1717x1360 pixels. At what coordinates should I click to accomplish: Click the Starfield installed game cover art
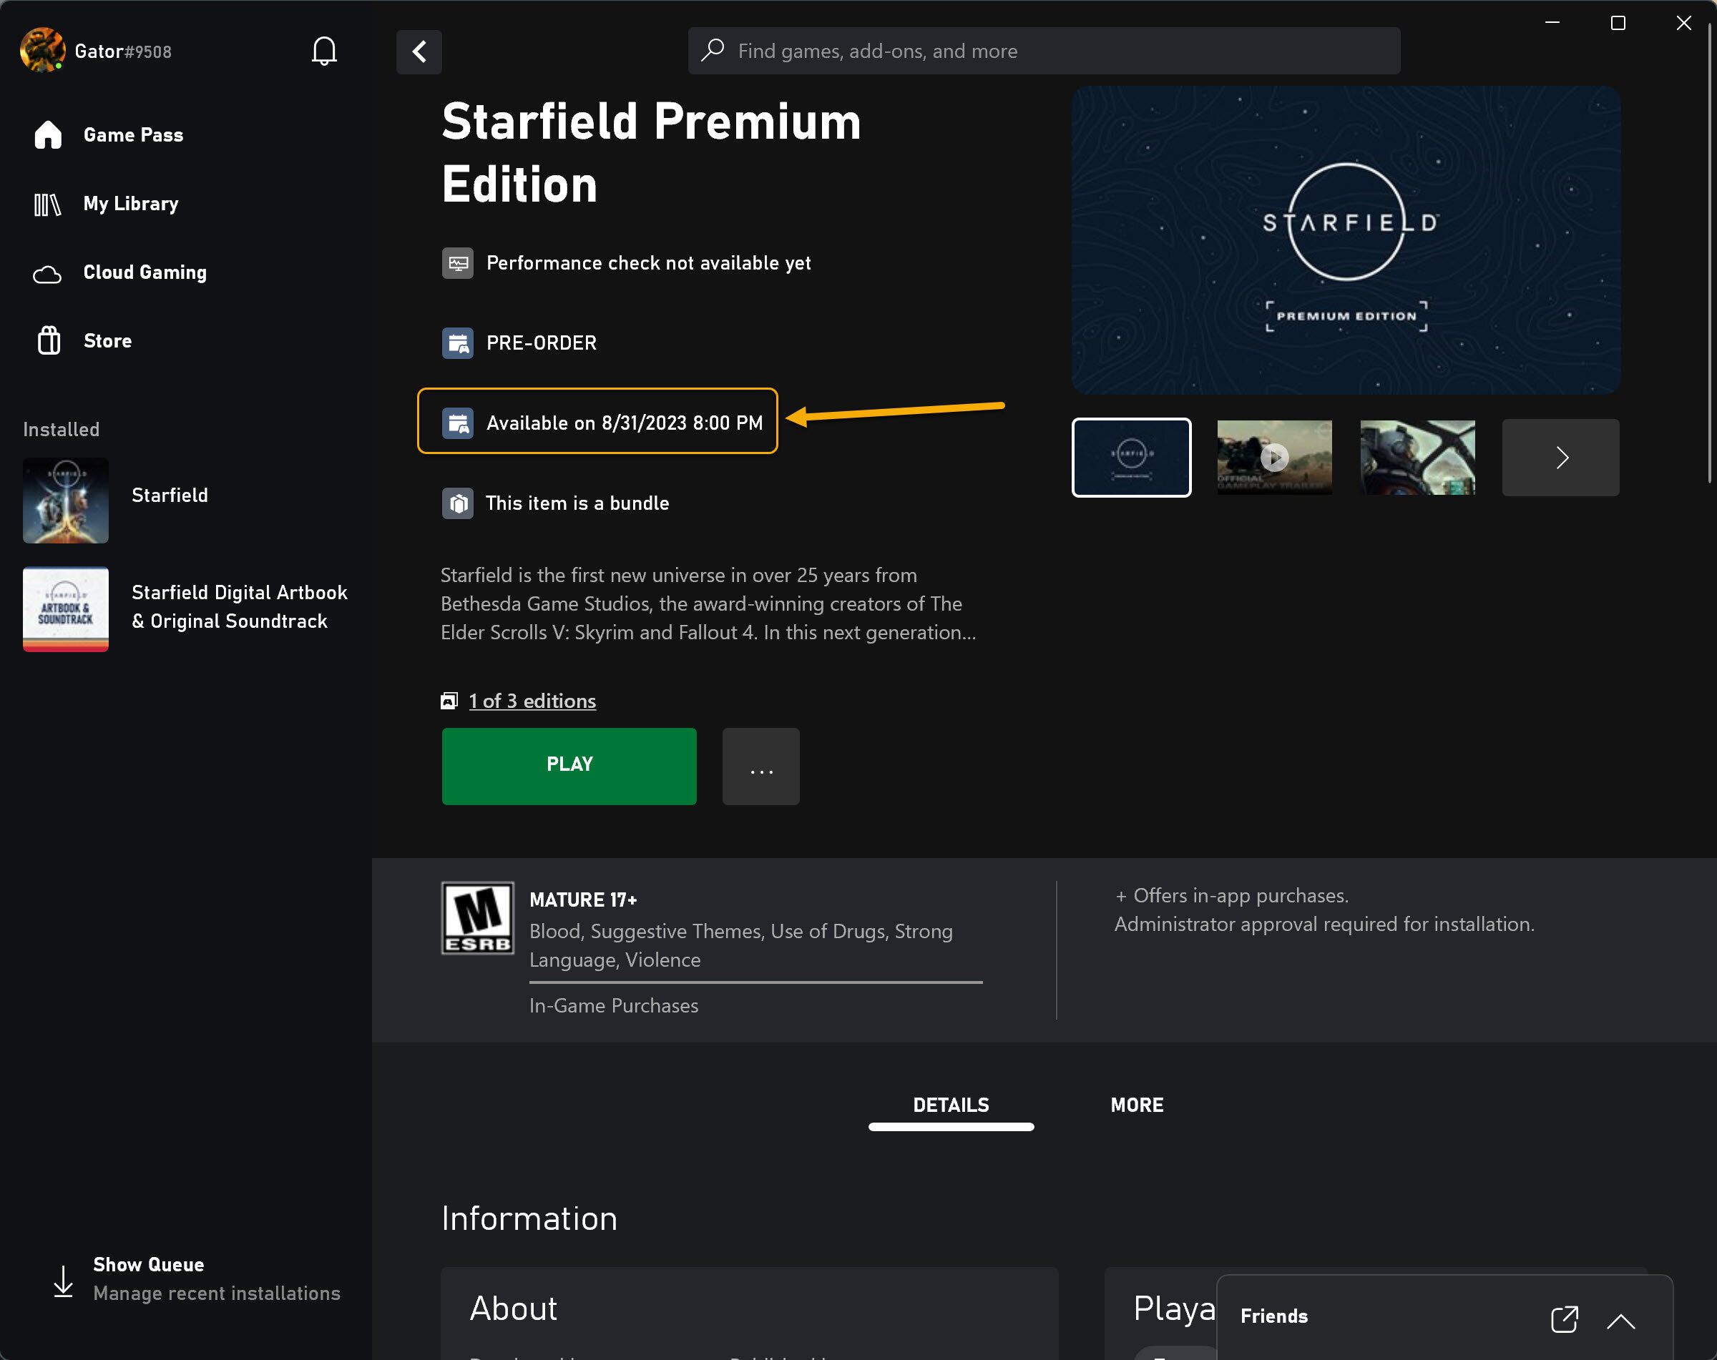(66, 501)
